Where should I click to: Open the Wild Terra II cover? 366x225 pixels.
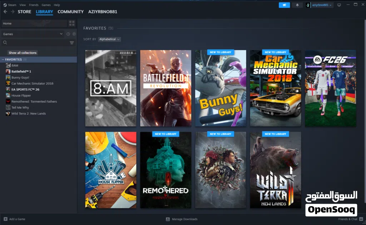(x=276, y=170)
